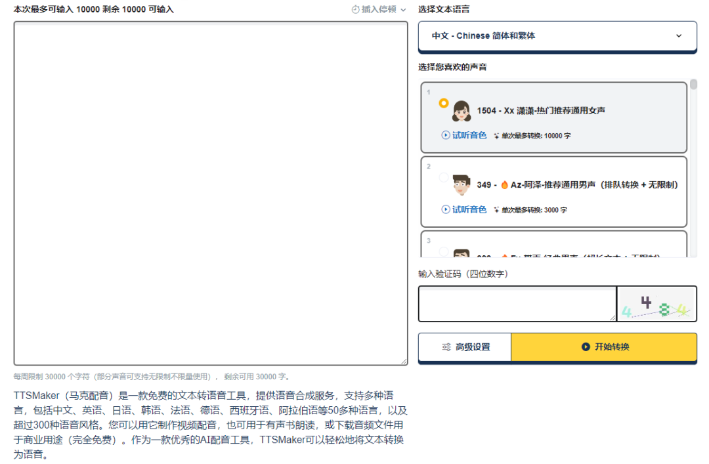Click the 阿泽 male avatar icon

[x=462, y=185]
